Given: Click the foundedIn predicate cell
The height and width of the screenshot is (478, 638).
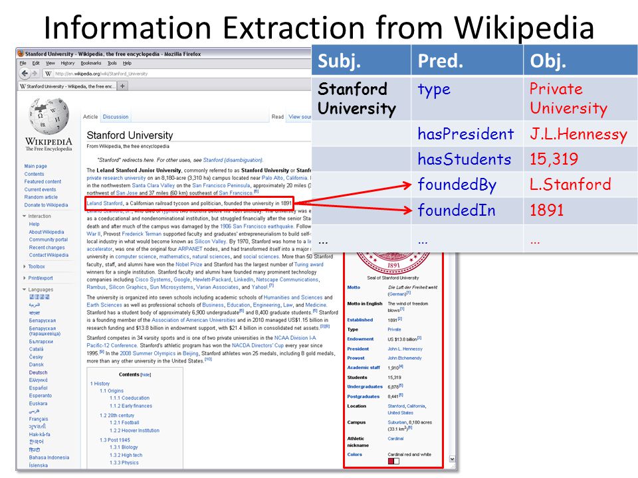Looking at the screenshot, I should [467, 210].
